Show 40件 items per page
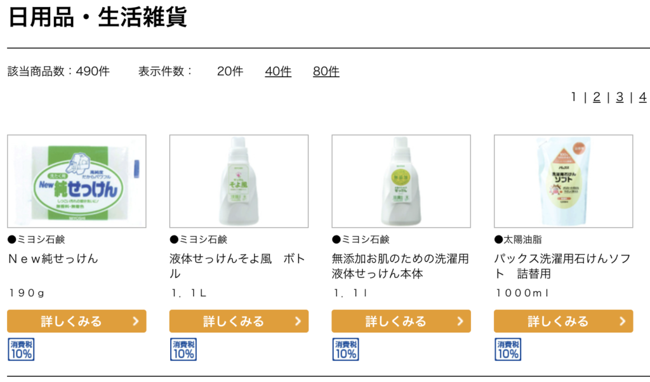The width and height of the screenshot is (650, 382). (x=278, y=71)
